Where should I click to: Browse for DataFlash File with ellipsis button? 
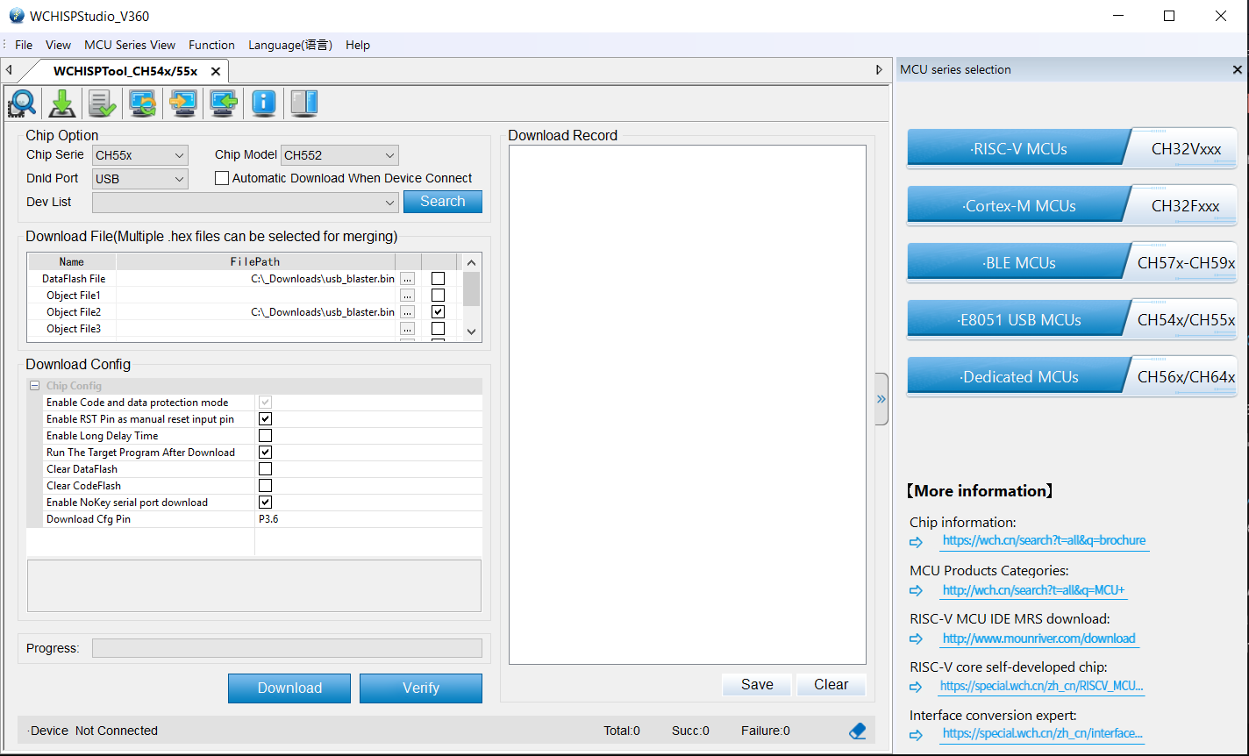click(x=407, y=278)
